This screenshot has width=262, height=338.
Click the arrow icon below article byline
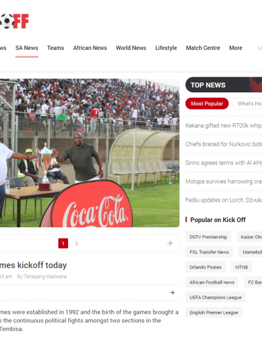(x=172, y=293)
